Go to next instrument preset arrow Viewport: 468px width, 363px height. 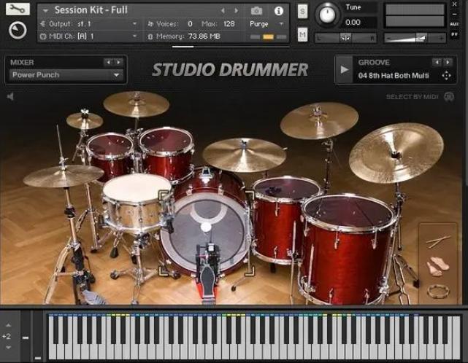pyautogui.click(x=237, y=11)
